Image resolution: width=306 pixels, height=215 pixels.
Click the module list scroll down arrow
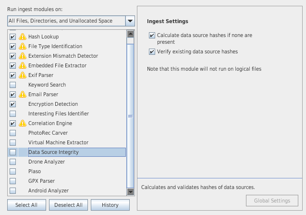(x=130, y=192)
